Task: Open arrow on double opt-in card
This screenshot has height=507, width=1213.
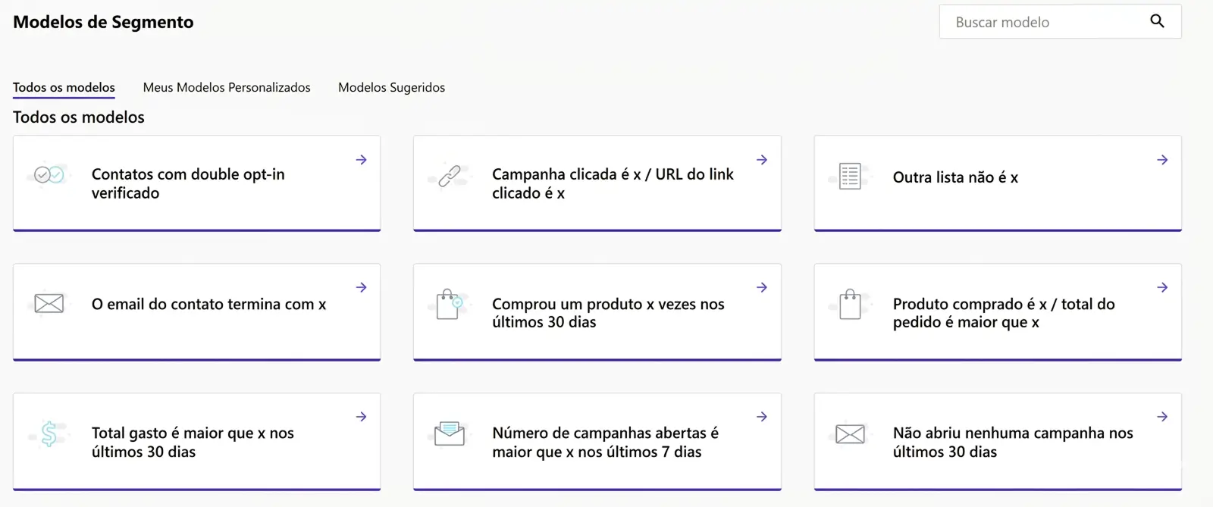Action: [x=362, y=160]
